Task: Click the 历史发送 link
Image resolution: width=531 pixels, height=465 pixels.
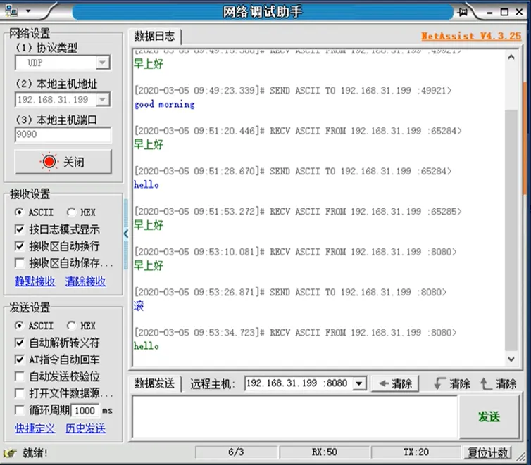Action: pos(85,428)
